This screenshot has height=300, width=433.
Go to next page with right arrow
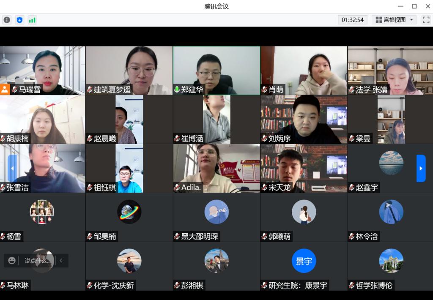(421, 168)
